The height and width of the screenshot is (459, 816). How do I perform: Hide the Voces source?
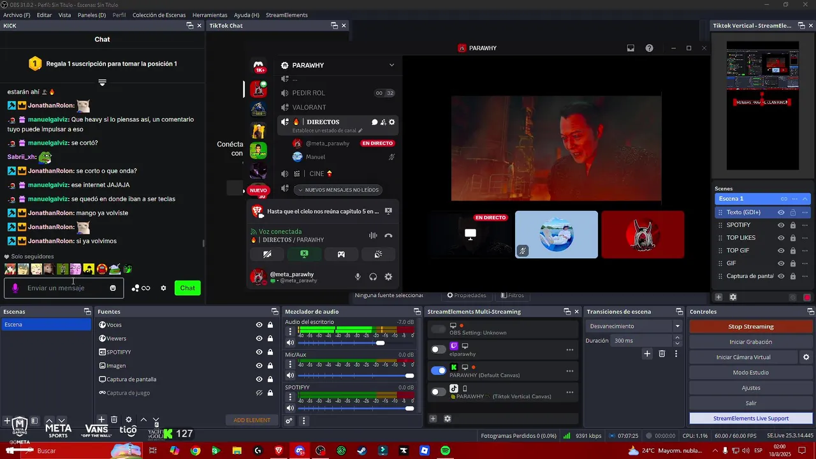[x=259, y=325]
